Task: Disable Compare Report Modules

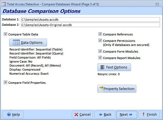Action: click(x=100, y=58)
